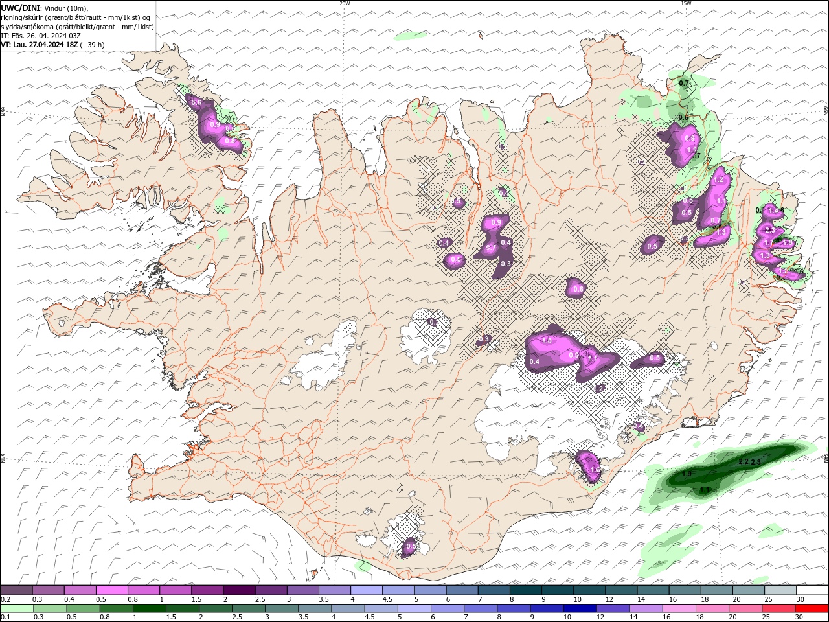Pick rain-scale swatch between 1 and 1.5

149,608
